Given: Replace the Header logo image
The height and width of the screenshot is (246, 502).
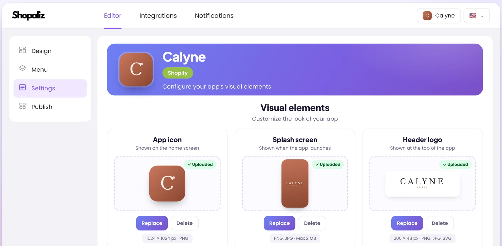Looking at the screenshot, I should [407, 223].
